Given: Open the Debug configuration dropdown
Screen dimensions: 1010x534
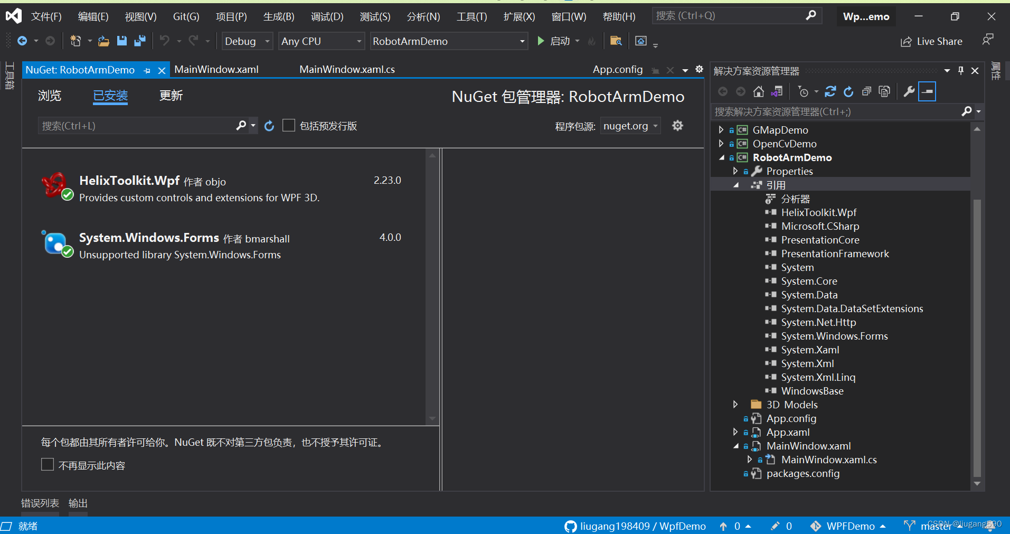Looking at the screenshot, I should coord(247,41).
